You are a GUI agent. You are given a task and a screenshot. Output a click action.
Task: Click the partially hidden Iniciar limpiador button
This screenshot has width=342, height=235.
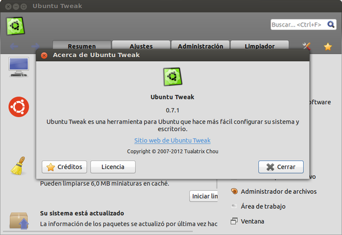click(203, 196)
